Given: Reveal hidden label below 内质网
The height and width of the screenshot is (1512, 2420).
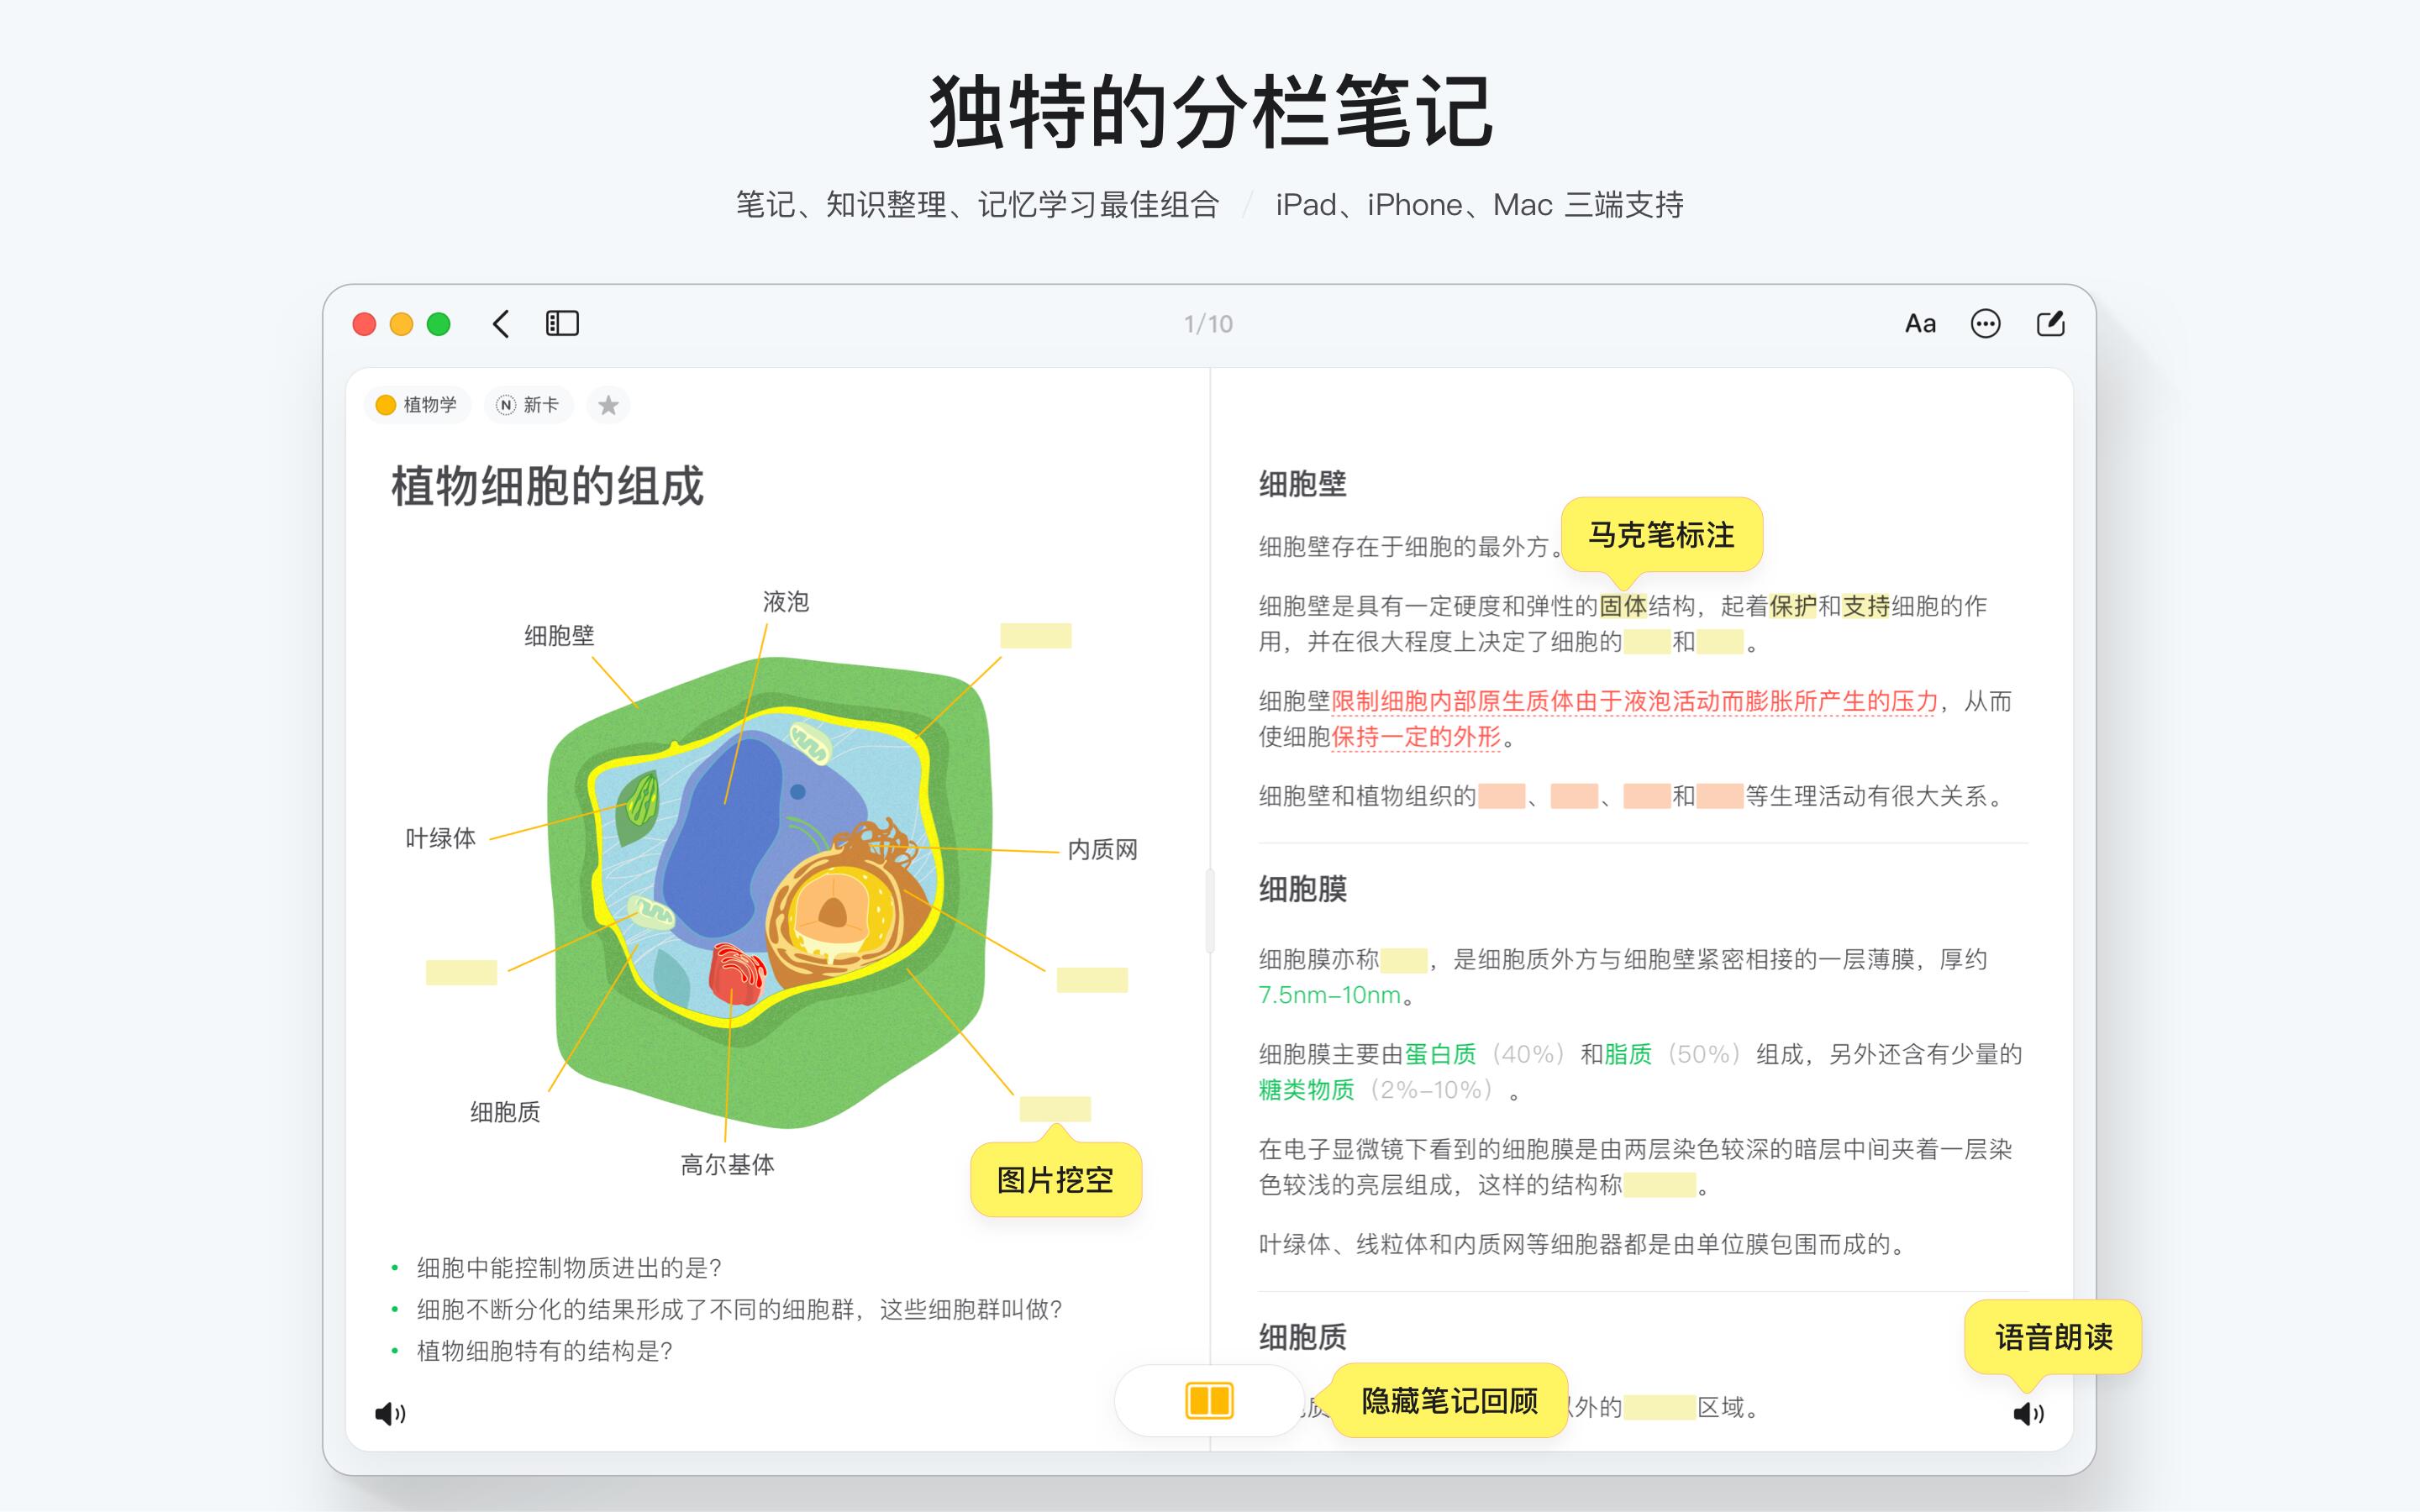Looking at the screenshot, I should click(1092, 980).
